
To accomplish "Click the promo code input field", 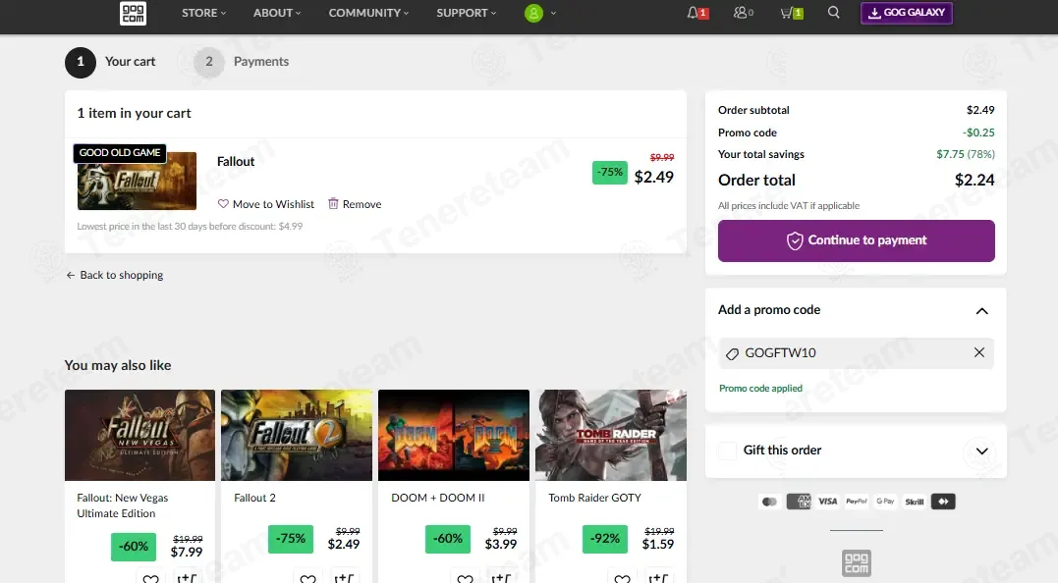I will [857, 353].
